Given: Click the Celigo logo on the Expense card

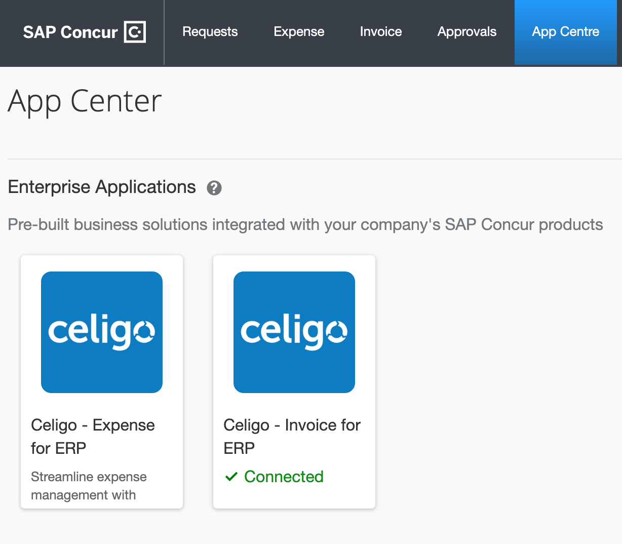Looking at the screenshot, I should (102, 332).
